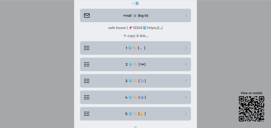Screen dimensions: 271x128
Task: Click the checklist icon on card 3
Action: tap(87, 81)
